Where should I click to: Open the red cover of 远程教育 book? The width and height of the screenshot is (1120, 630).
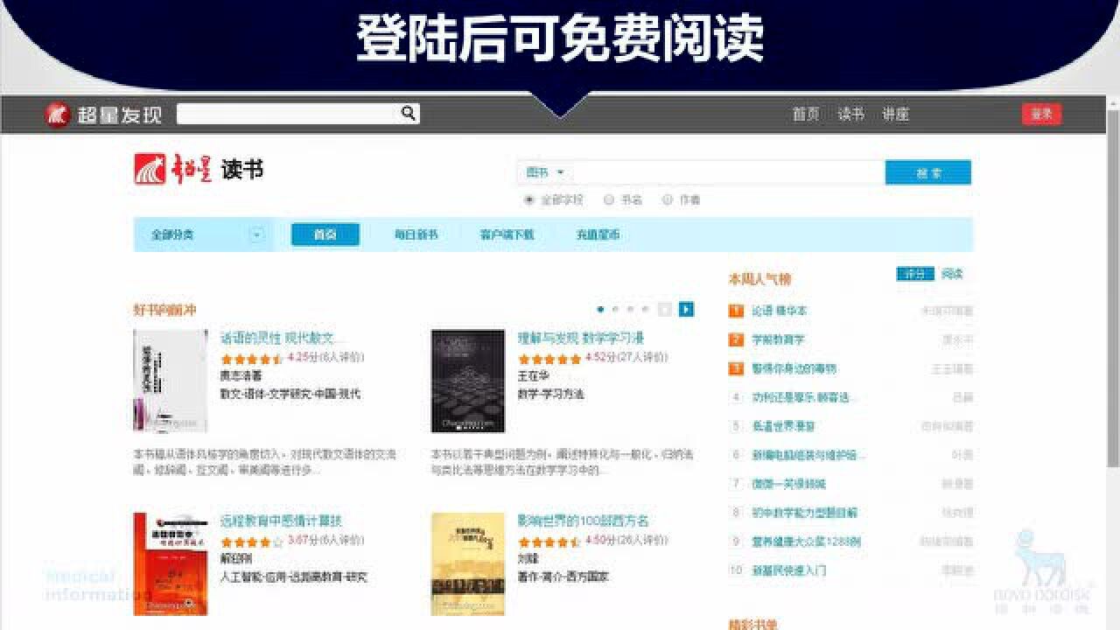coord(171,563)
